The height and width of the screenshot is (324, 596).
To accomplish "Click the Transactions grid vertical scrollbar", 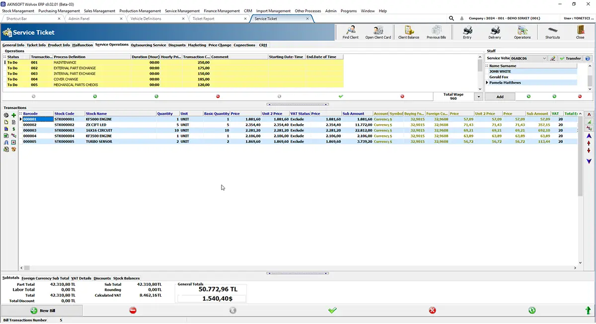I will 580,189.
